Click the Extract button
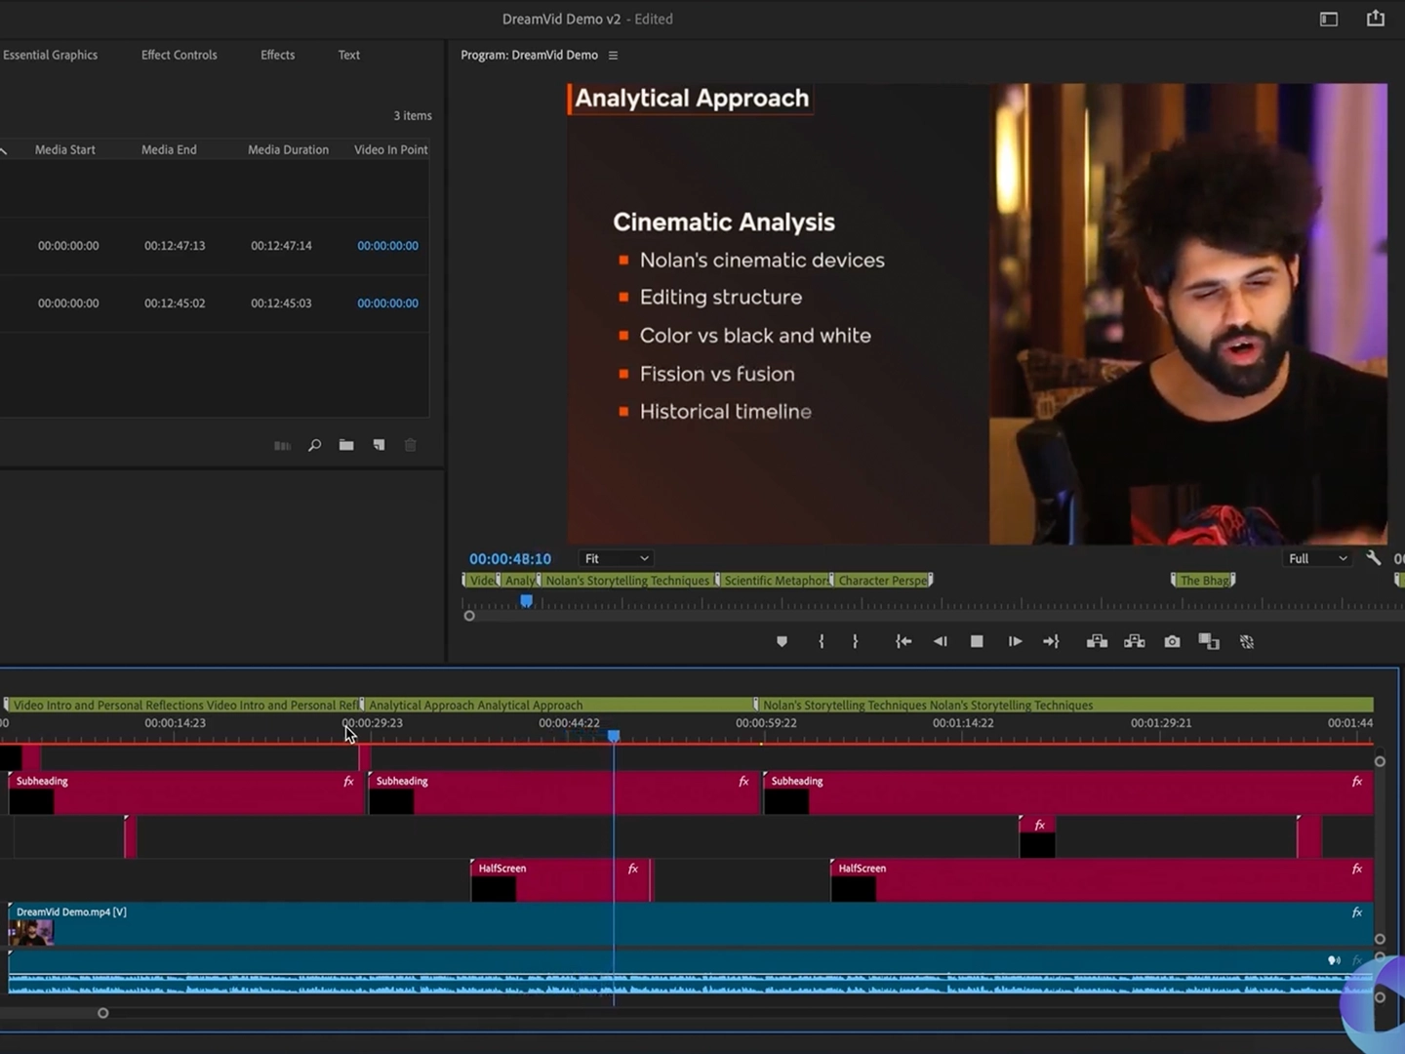The image size is (1405, 1054). coord(1134,641)
